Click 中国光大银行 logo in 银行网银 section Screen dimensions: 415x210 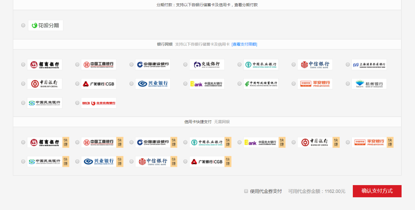pyautogui.click(x=207, y=84)
